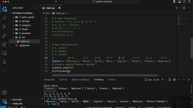Switch to the PROBLEMS tab
This screenshot has width=193, height=108.
[49, 80]
